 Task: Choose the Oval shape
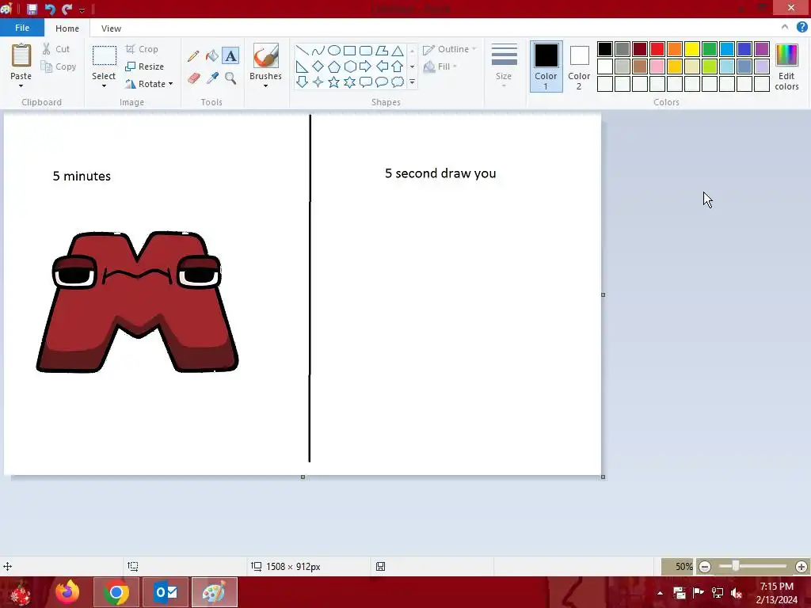[334, 50]
